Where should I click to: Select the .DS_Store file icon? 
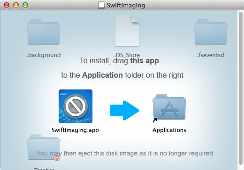127,31
